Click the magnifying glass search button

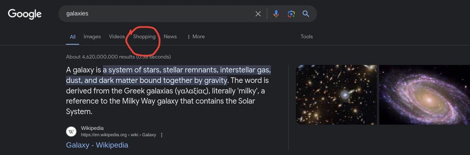[306, 14]
